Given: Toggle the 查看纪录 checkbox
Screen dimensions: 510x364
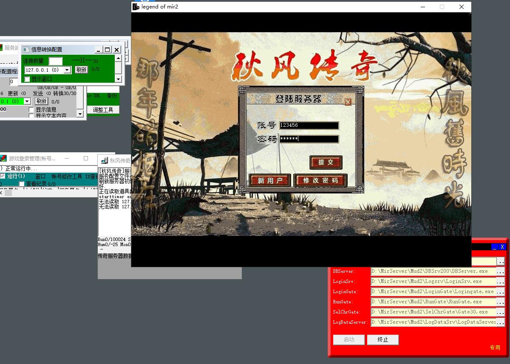Looking at the screenshot, I should [x=22, y=184].
